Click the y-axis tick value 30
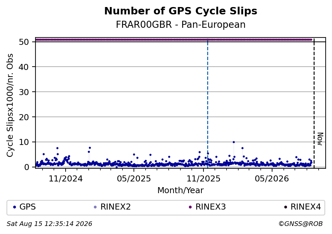The height and width of the screenshot is (234, 332). (x=24, y=92)
